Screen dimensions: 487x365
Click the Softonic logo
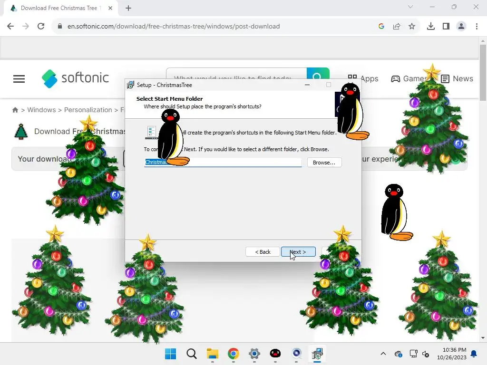pyautogui.click(x=75, y=78)
